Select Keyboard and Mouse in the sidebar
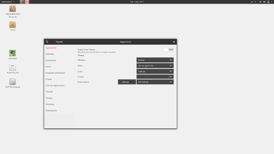Screen dimensions: 274x154 55,73
